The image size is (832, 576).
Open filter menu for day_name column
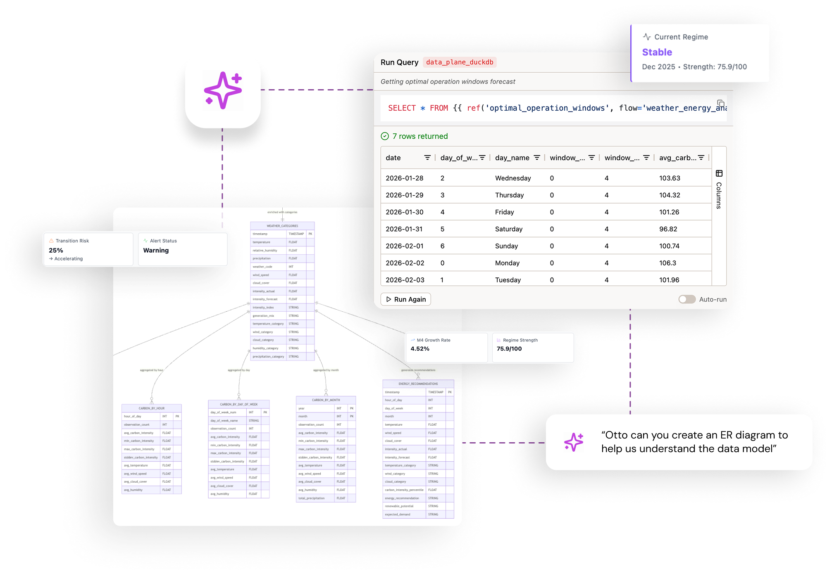coord(537,158)
